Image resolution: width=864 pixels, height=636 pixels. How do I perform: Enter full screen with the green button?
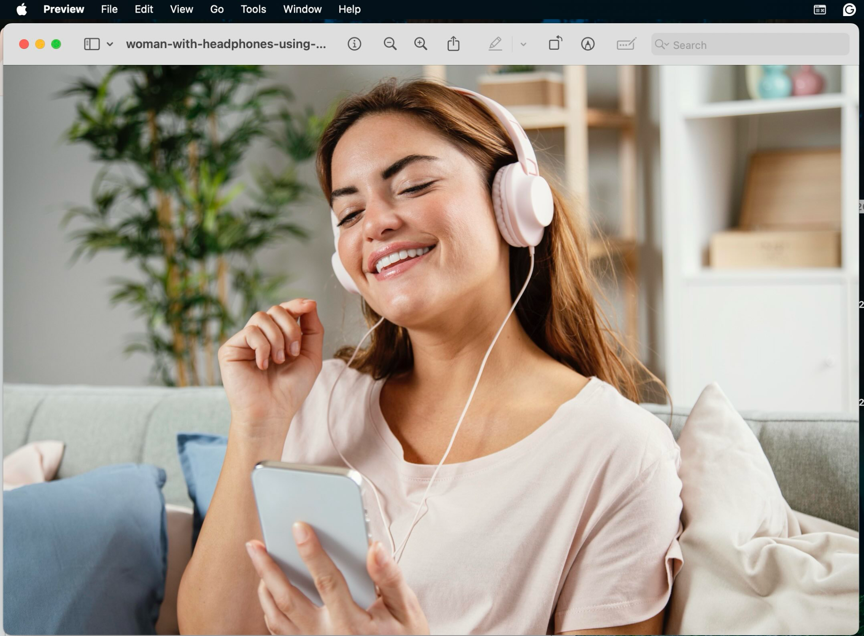point(56,44)
